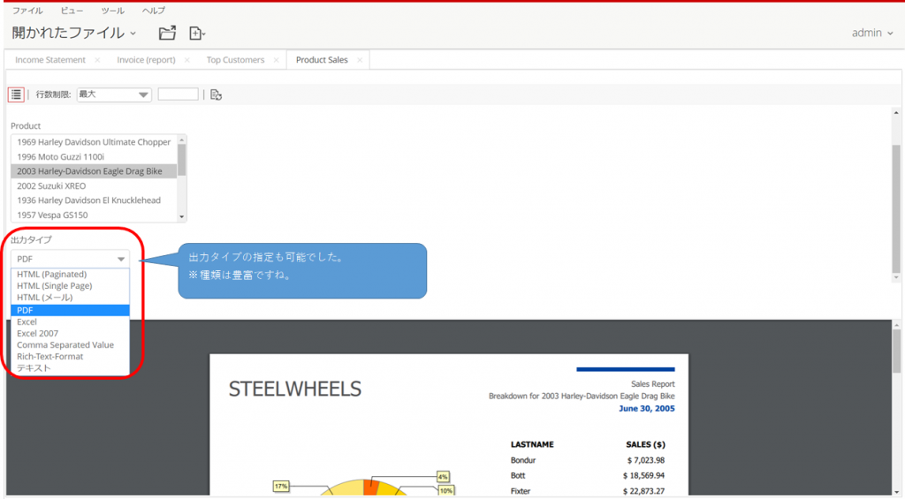Collapse the 出力タイプ PDF combo box
The height and width of the screenshot is (499, 905).
tap(70, 259)
